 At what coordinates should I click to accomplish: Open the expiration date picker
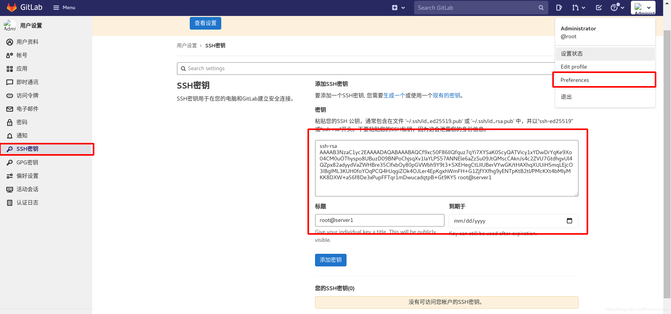coord(569,221)
